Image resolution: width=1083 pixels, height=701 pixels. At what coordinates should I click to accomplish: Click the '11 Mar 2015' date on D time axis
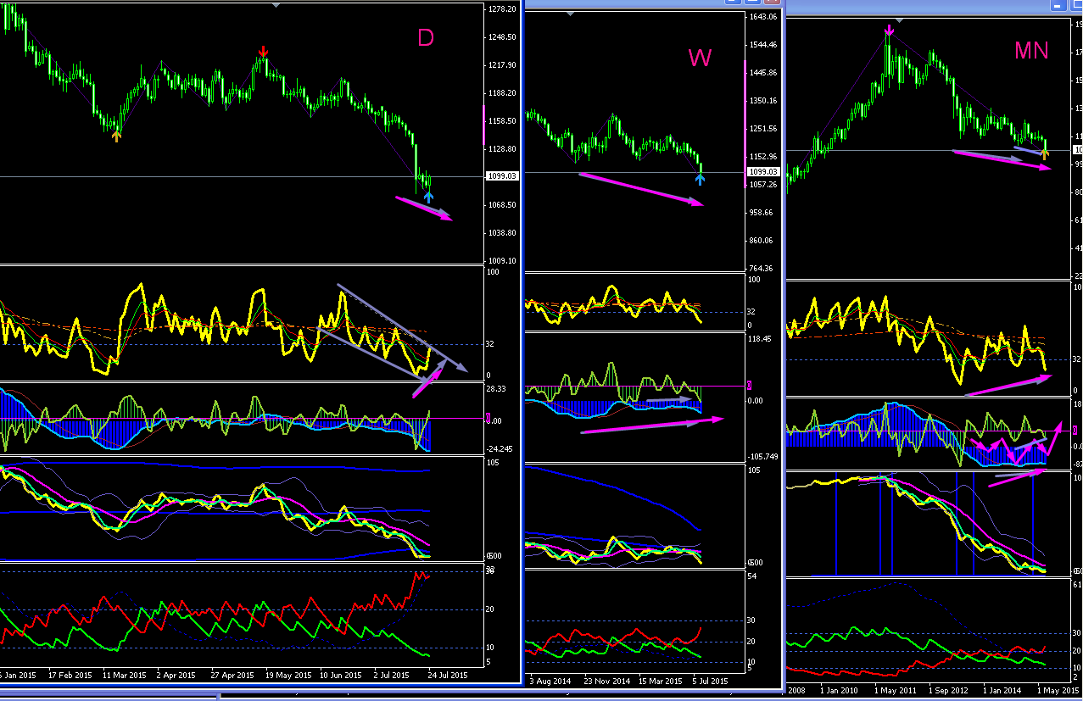coord(125,676)
